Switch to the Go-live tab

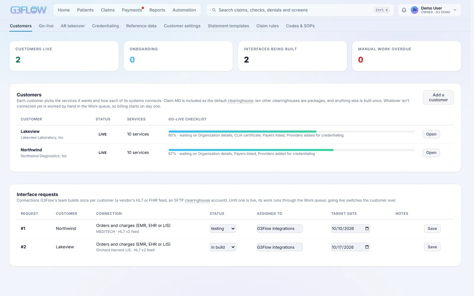tap(46, 26)
